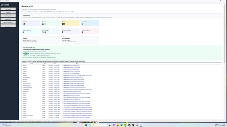Screen dimensions: 227x127
Task: Sort the table by Start column
Action: click(x=55, y=64)
